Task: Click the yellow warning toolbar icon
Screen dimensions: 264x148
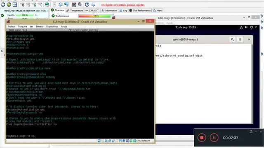Action: pos(9,5)
